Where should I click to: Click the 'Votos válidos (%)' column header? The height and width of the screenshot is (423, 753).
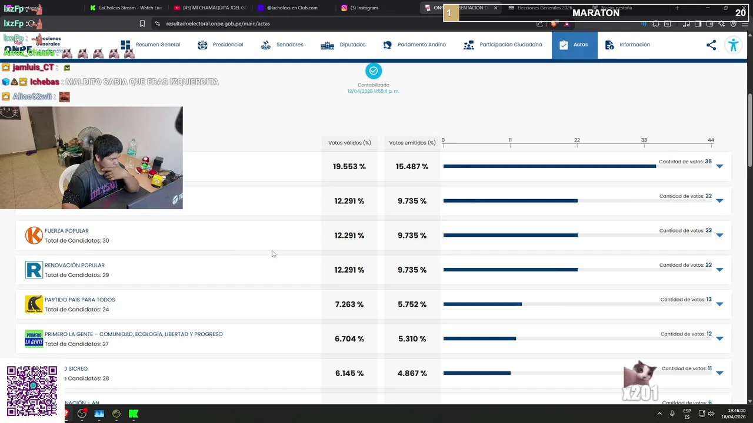point(349,143)
